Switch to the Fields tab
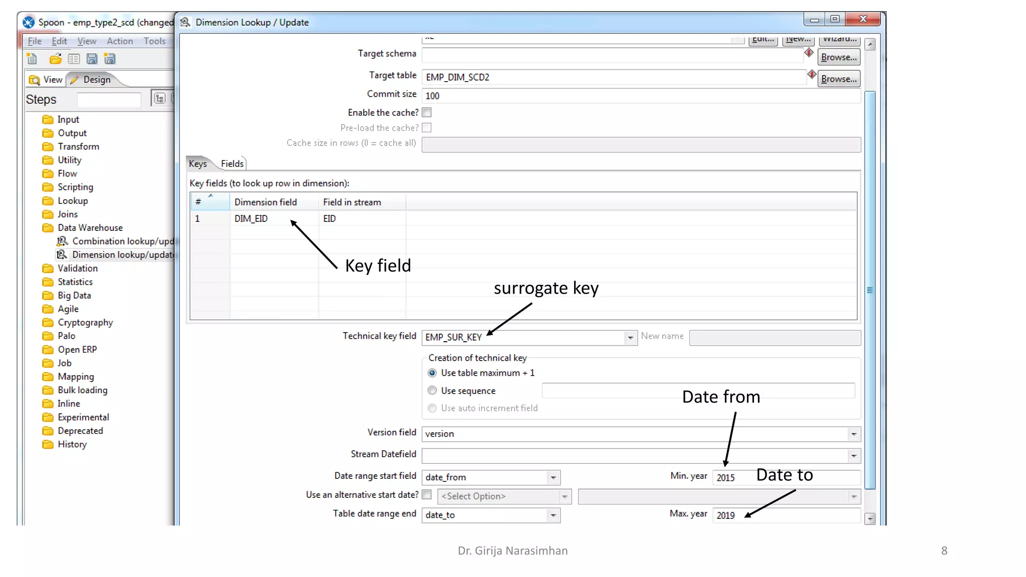Image resolution: width=1026 pixels, height=577 pixels. point(232,164)
